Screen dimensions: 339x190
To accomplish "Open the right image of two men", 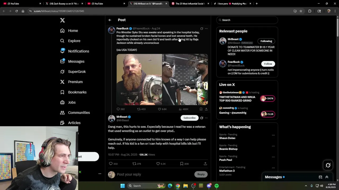I will click(185, 79).
